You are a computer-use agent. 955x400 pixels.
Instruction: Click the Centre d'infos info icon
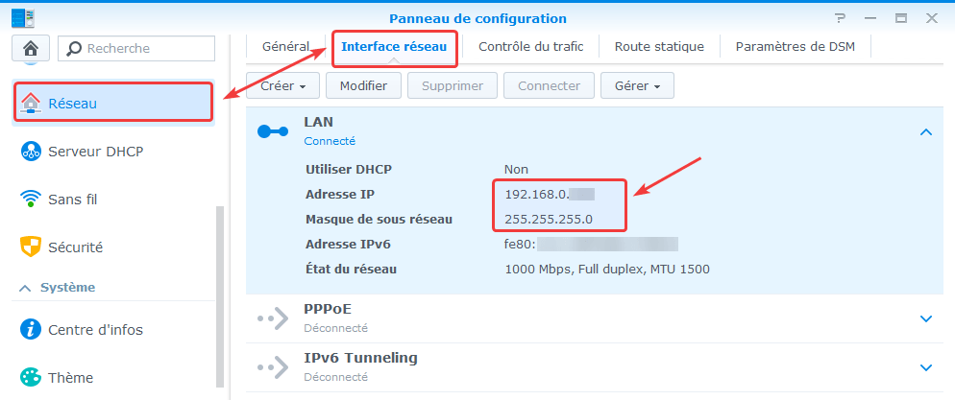(x=32, y=329)
